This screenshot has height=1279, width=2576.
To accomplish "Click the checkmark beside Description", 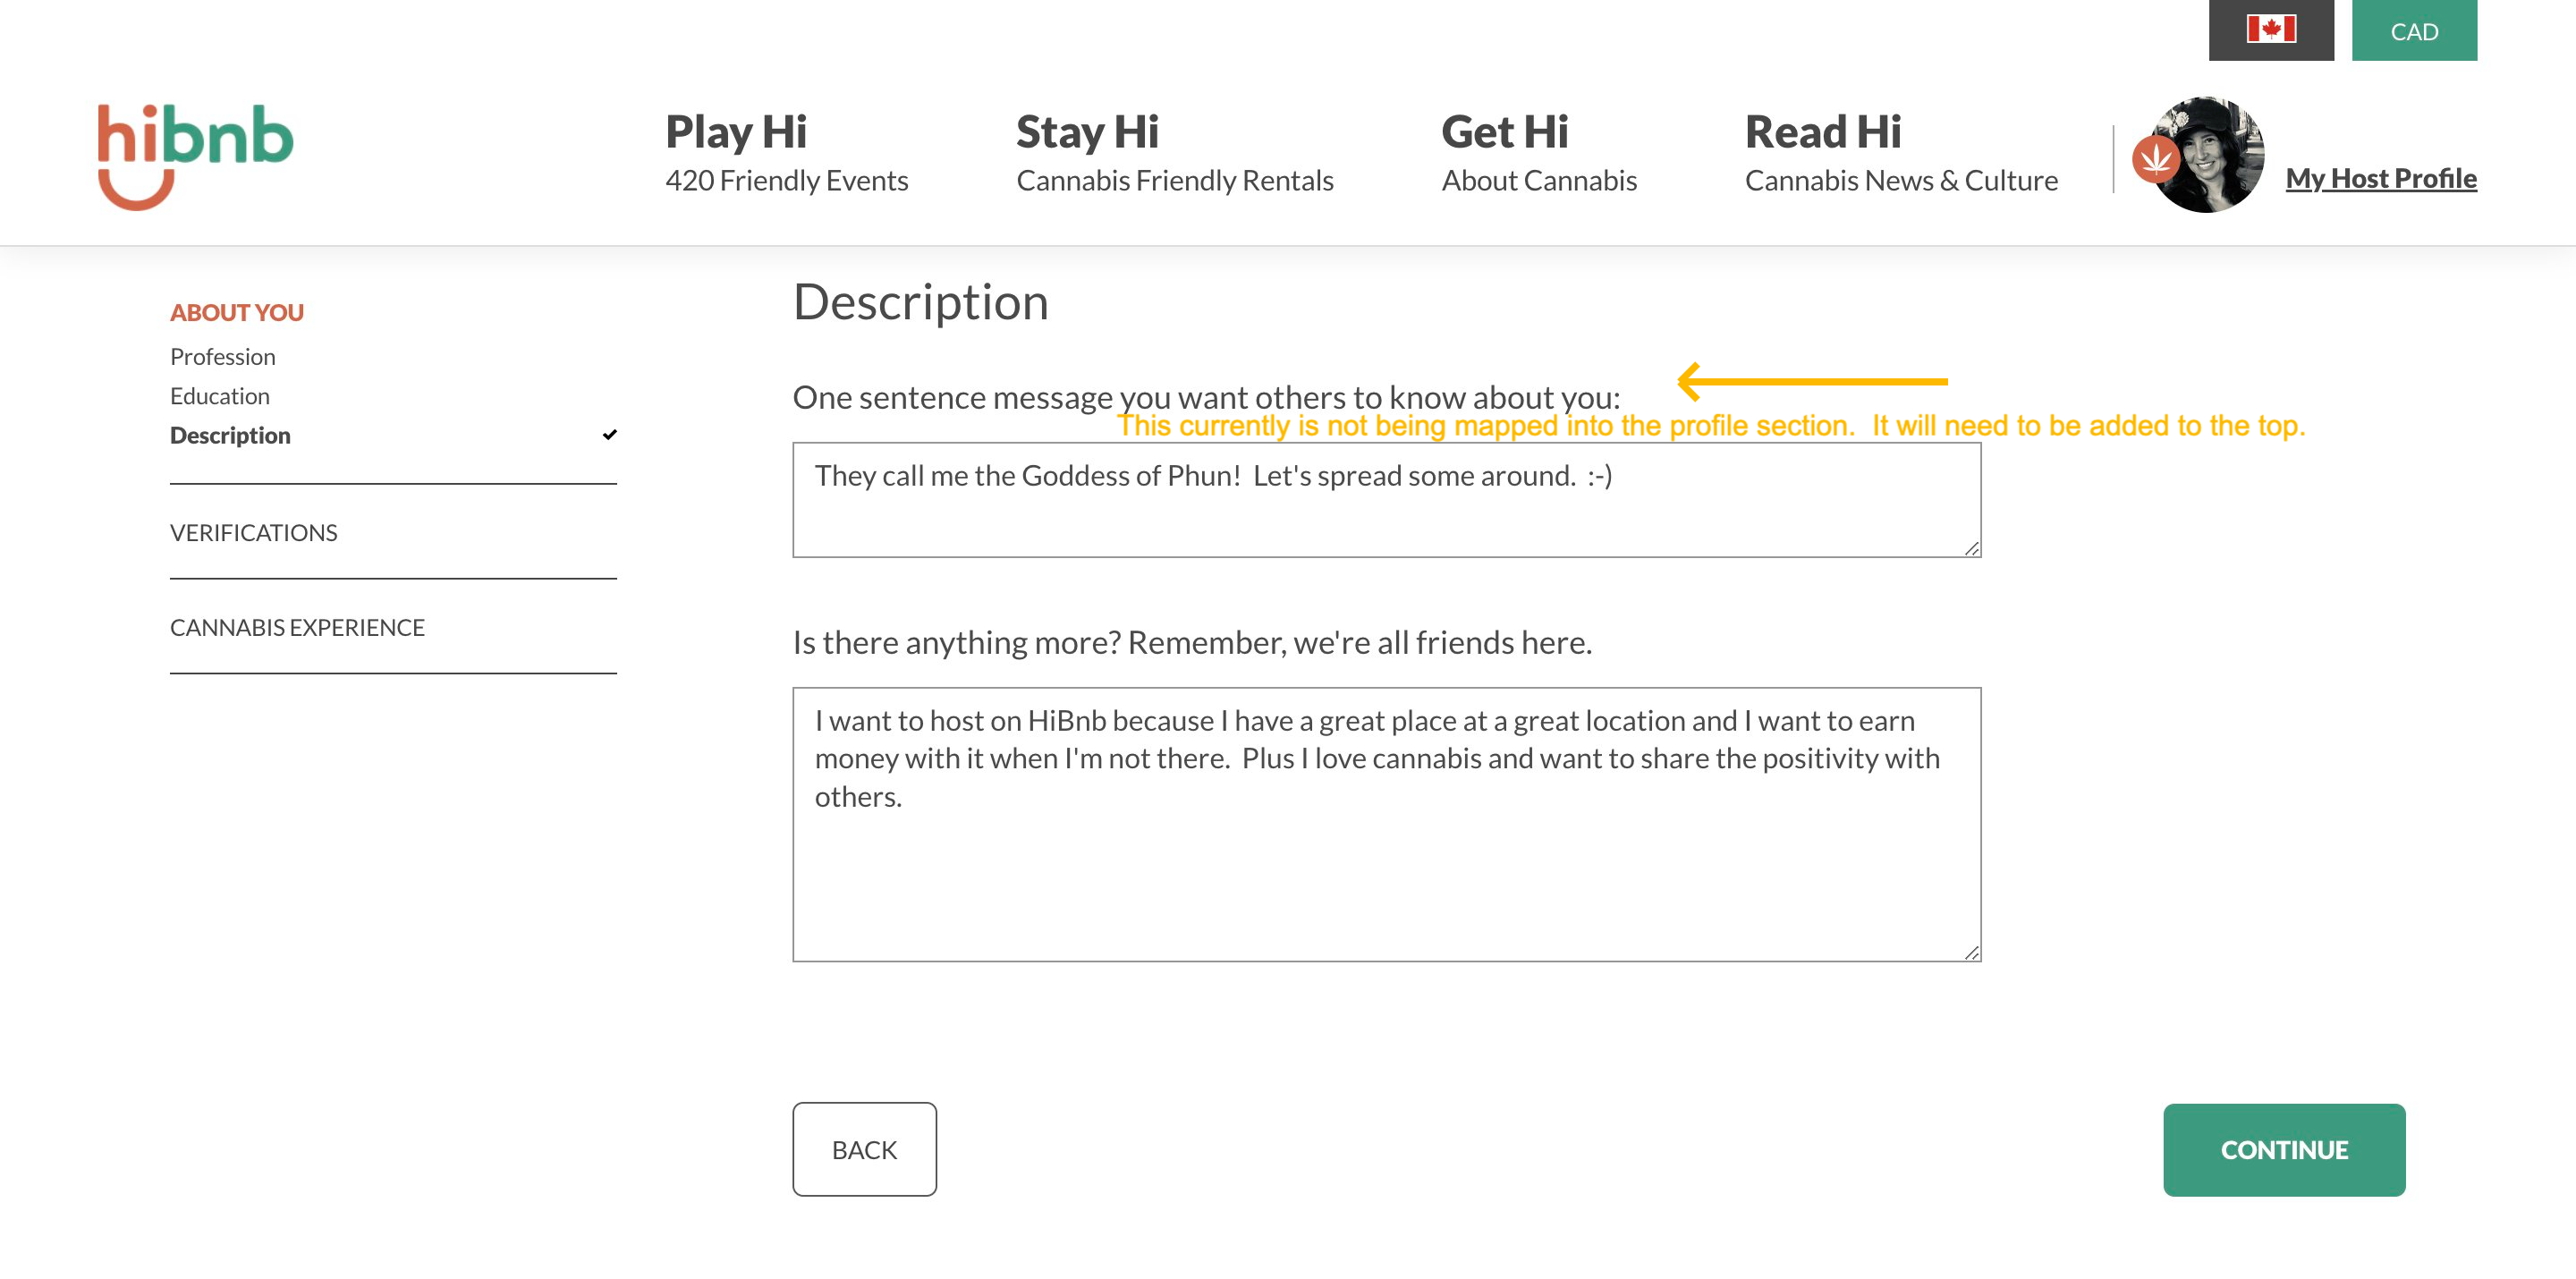I will [x=610, y=432].
